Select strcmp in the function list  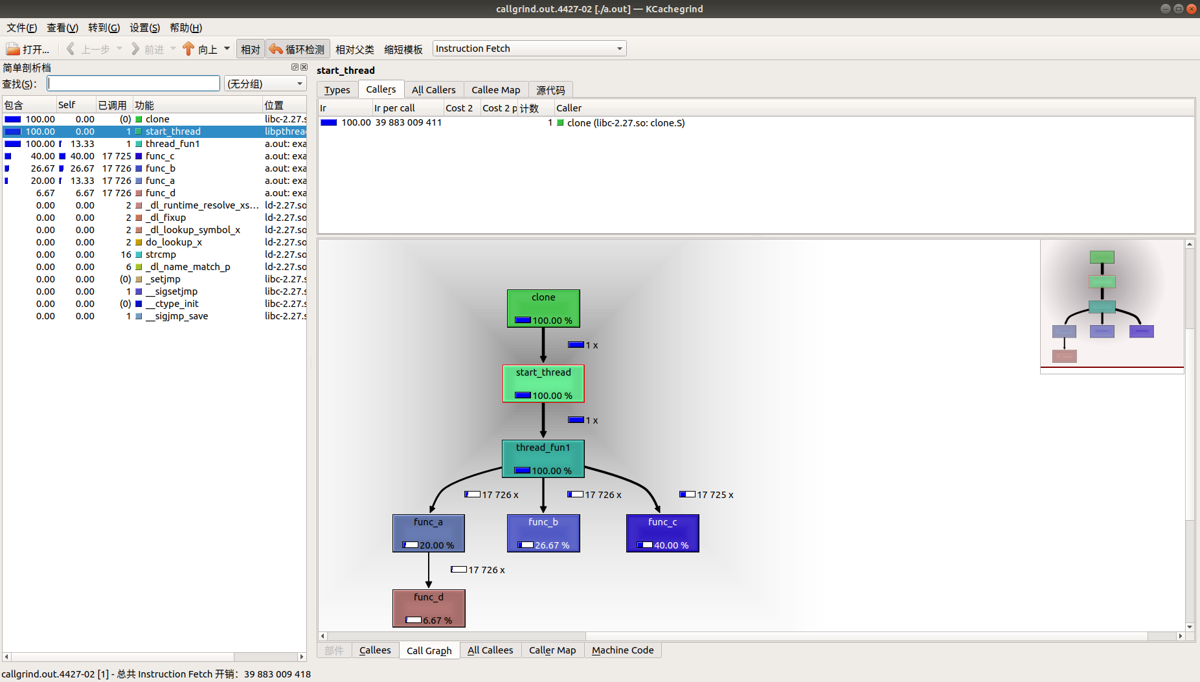pyautogui.click(x=154, y=255)
